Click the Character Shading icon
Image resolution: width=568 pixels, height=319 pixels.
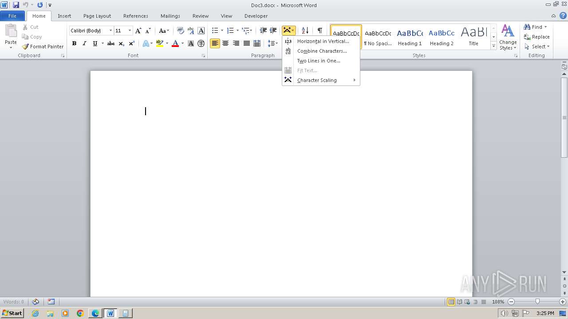click(191, 43)
